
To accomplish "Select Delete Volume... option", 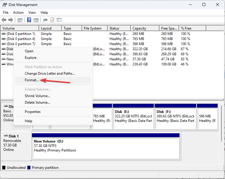I will coord(53,102).
